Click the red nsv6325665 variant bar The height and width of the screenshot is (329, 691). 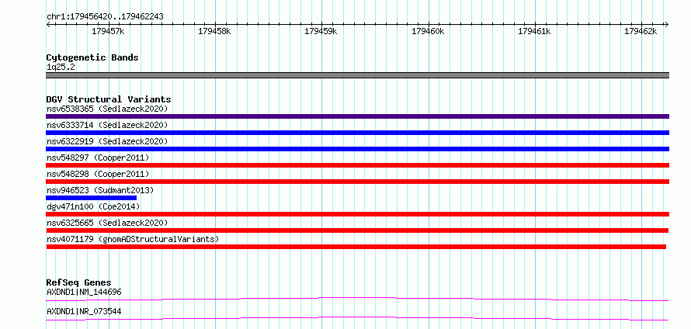[357, 230]
